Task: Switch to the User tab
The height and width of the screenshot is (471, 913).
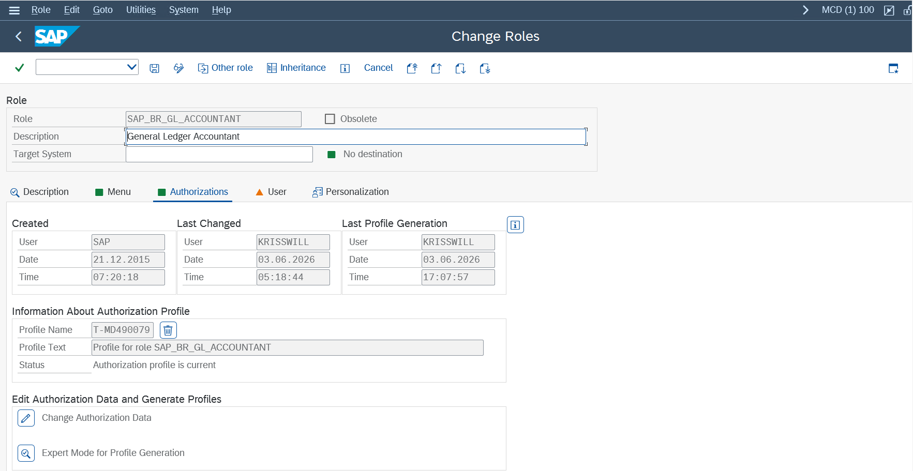Action: pos(271,192)
